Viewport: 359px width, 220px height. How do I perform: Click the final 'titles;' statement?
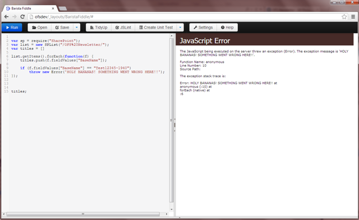click(19, 91)
